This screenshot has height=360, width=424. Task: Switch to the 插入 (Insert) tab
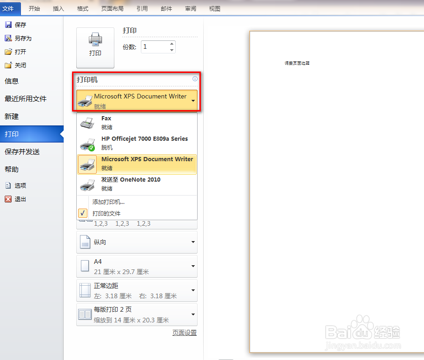click(59, 9)
